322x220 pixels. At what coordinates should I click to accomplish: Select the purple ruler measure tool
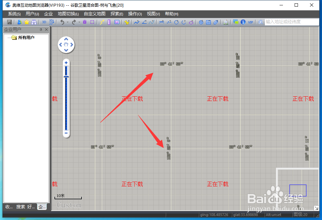[x=109, y=22]
